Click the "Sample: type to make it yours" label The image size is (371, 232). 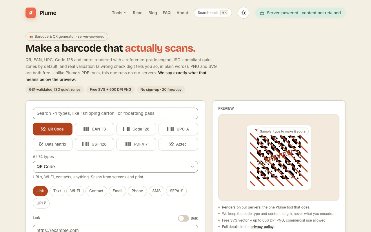(x=283, y=131)
